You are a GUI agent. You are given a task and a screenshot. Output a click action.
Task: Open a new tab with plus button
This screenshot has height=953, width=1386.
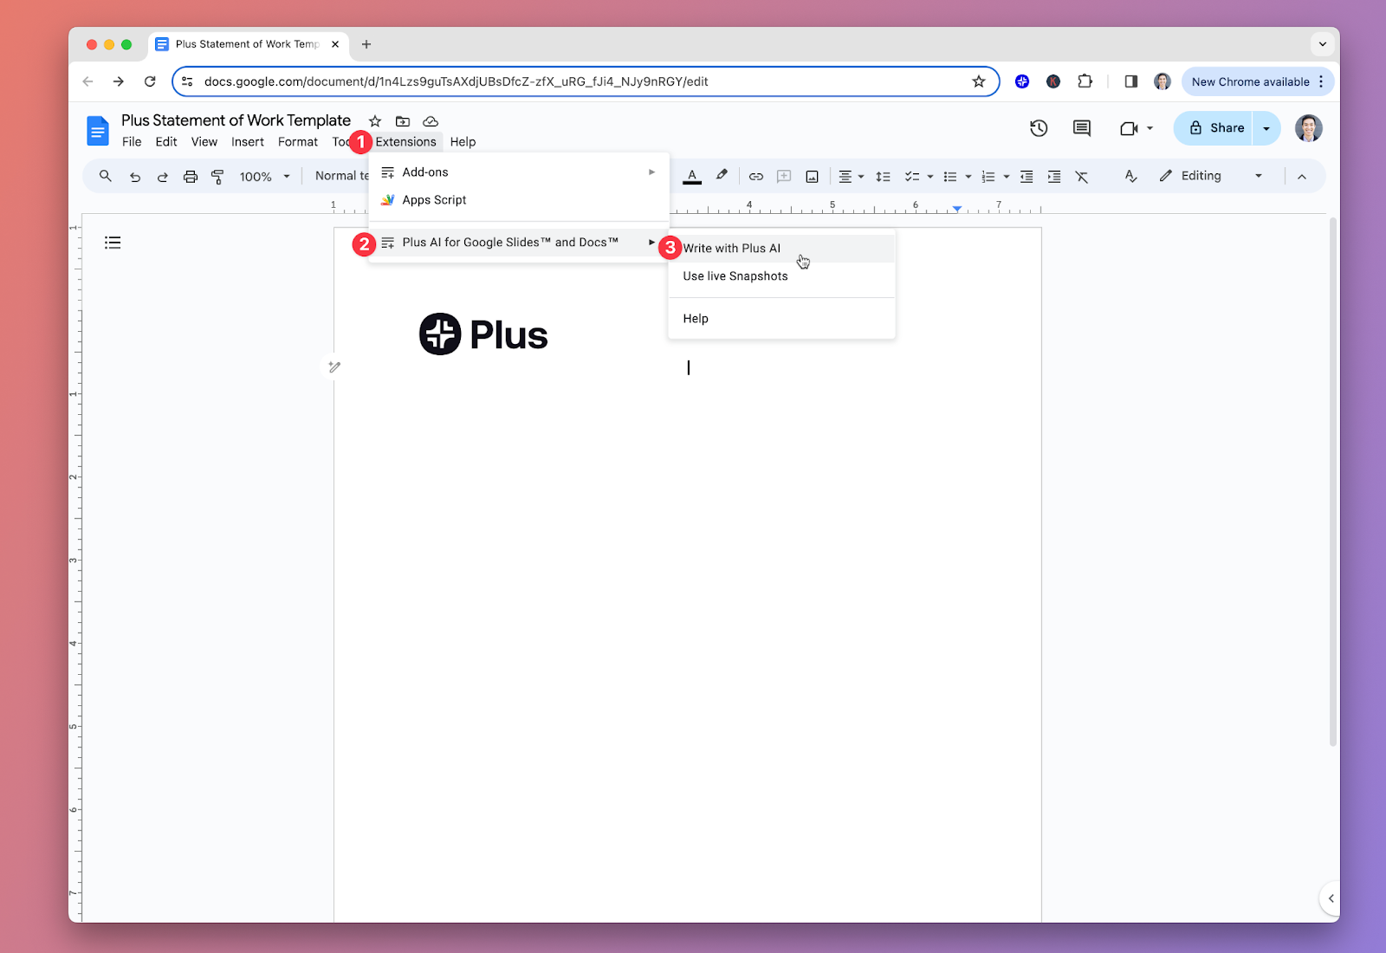366,44
